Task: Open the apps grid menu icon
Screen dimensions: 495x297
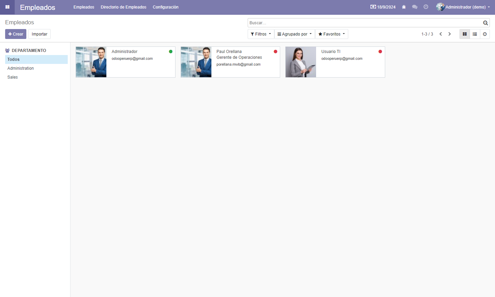Action: 7,7
